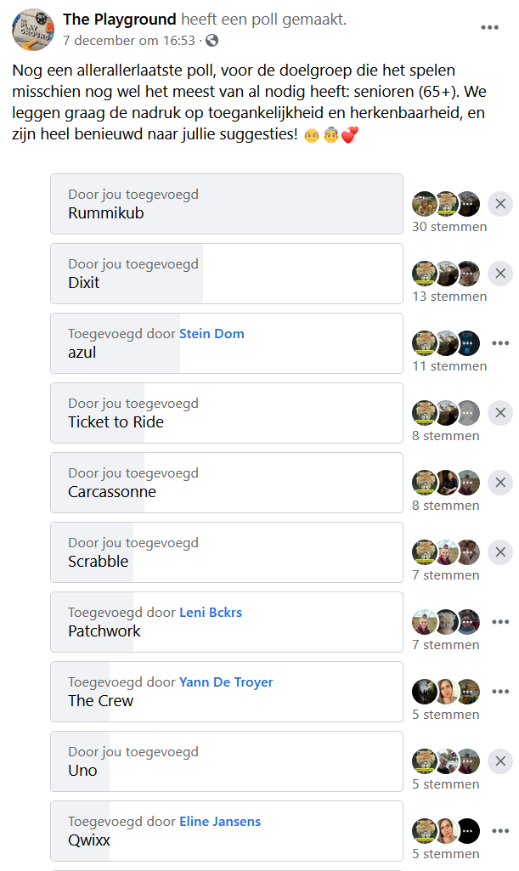This screenshot has width=519, height=871.
Task: Click the 7 december om 16:53 timestamp
Action: pos(129,41)
